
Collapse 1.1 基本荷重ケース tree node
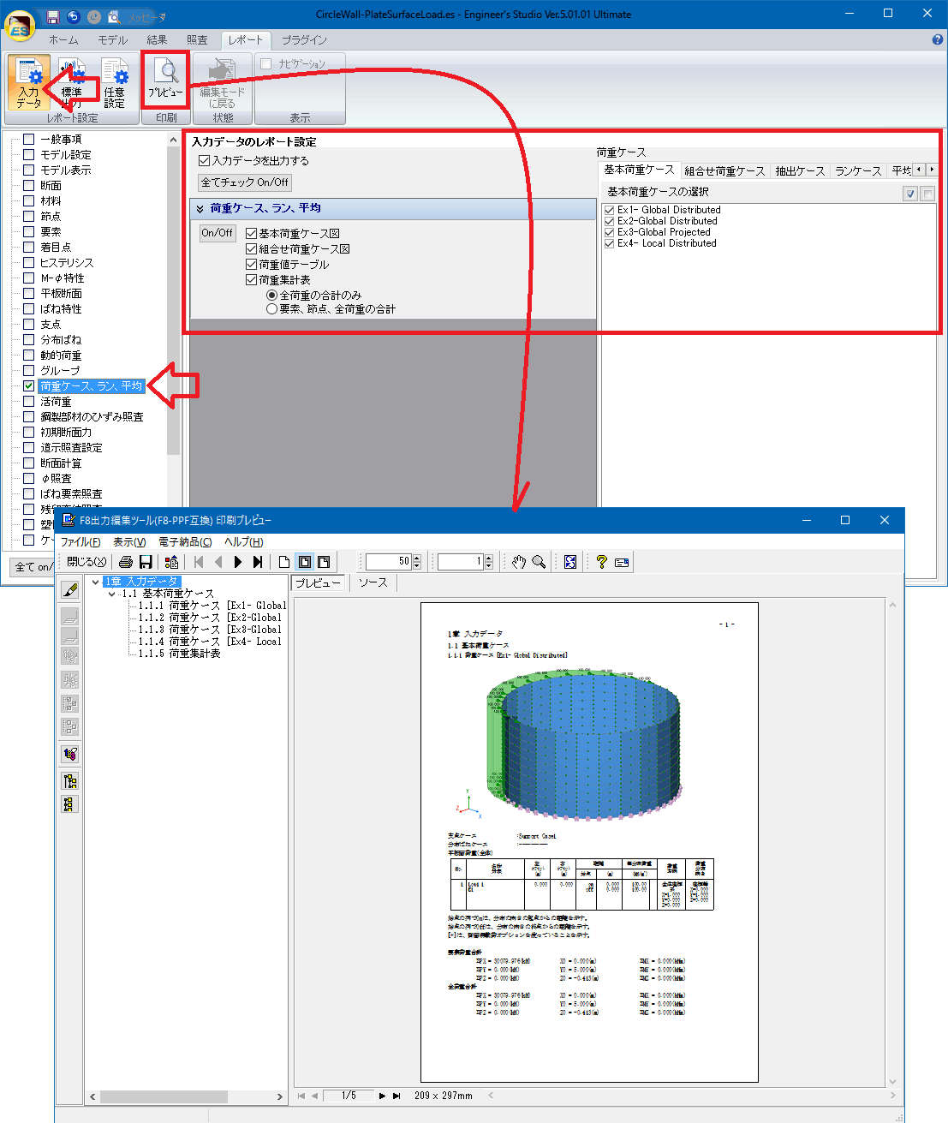(111, 594)
